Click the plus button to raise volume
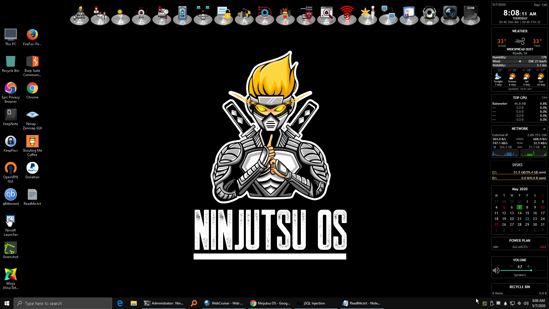Viewport: 549px width, 309px height. 529,266
